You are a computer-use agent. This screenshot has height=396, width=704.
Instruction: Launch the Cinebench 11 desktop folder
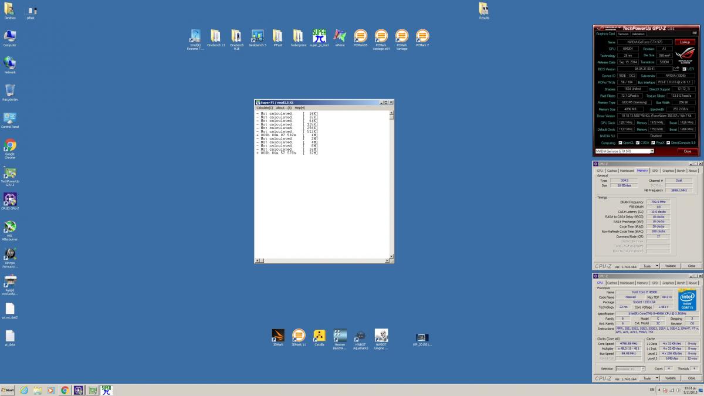215,38
